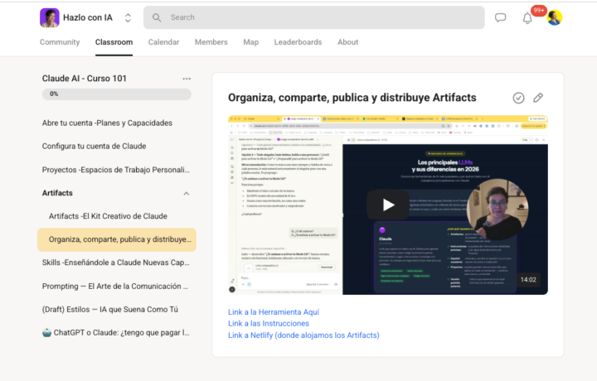Open the Members tab
This screenshot has height=381, width=597.
(x=211, y=42)
